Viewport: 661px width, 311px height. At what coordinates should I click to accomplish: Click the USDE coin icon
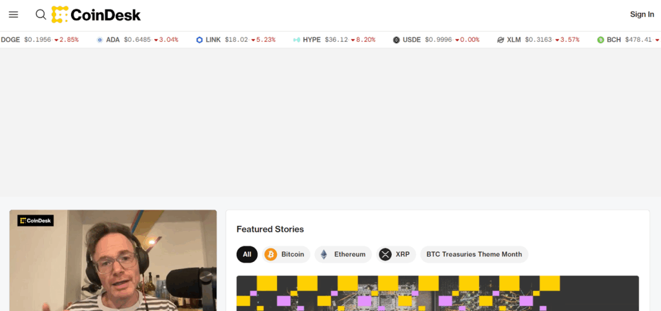[396, 40]
